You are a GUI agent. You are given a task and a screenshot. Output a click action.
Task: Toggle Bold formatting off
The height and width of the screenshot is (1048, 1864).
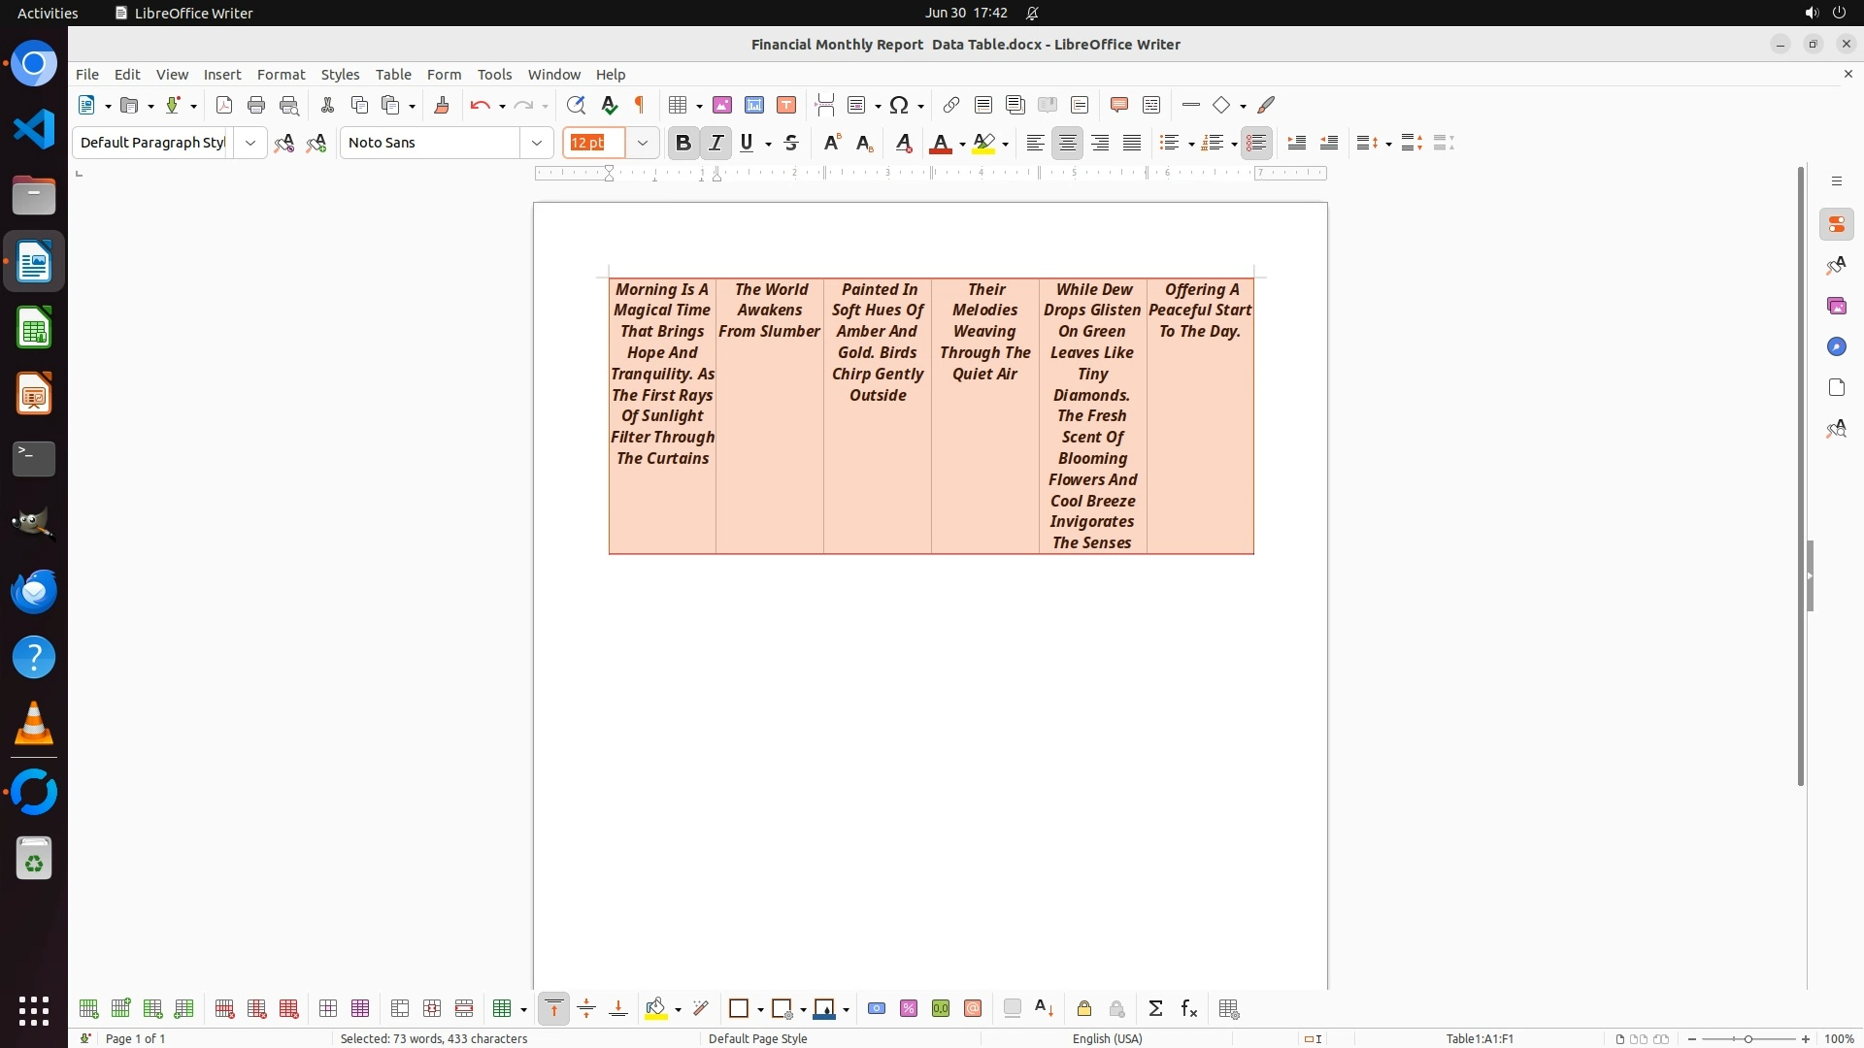682,143
